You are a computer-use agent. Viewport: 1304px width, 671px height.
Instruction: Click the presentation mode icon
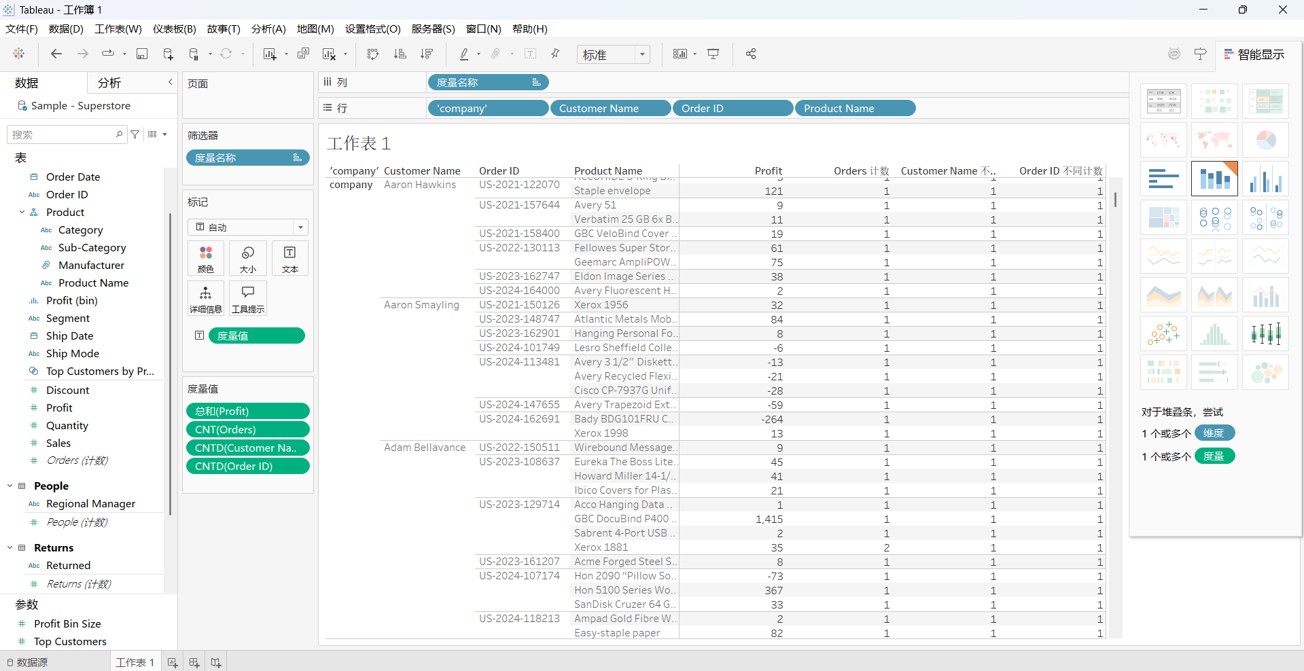(713, 54)
